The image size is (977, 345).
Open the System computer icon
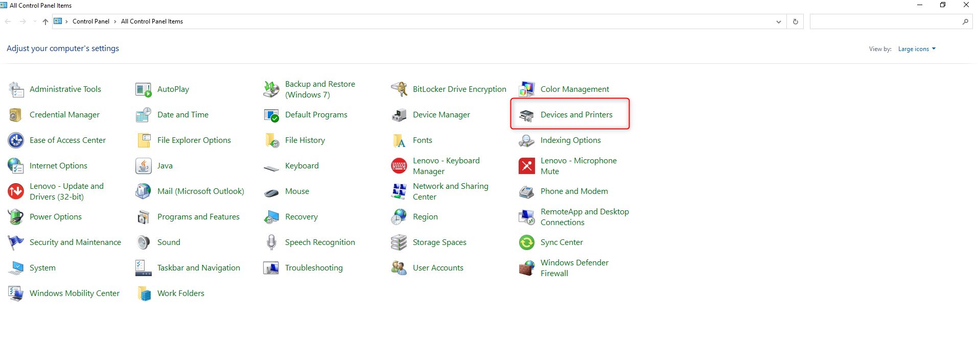16,268
